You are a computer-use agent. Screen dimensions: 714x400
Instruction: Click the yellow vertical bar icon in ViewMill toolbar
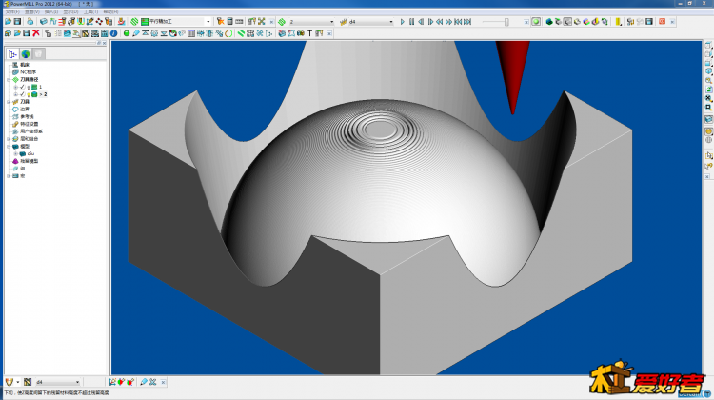[618, 21]
